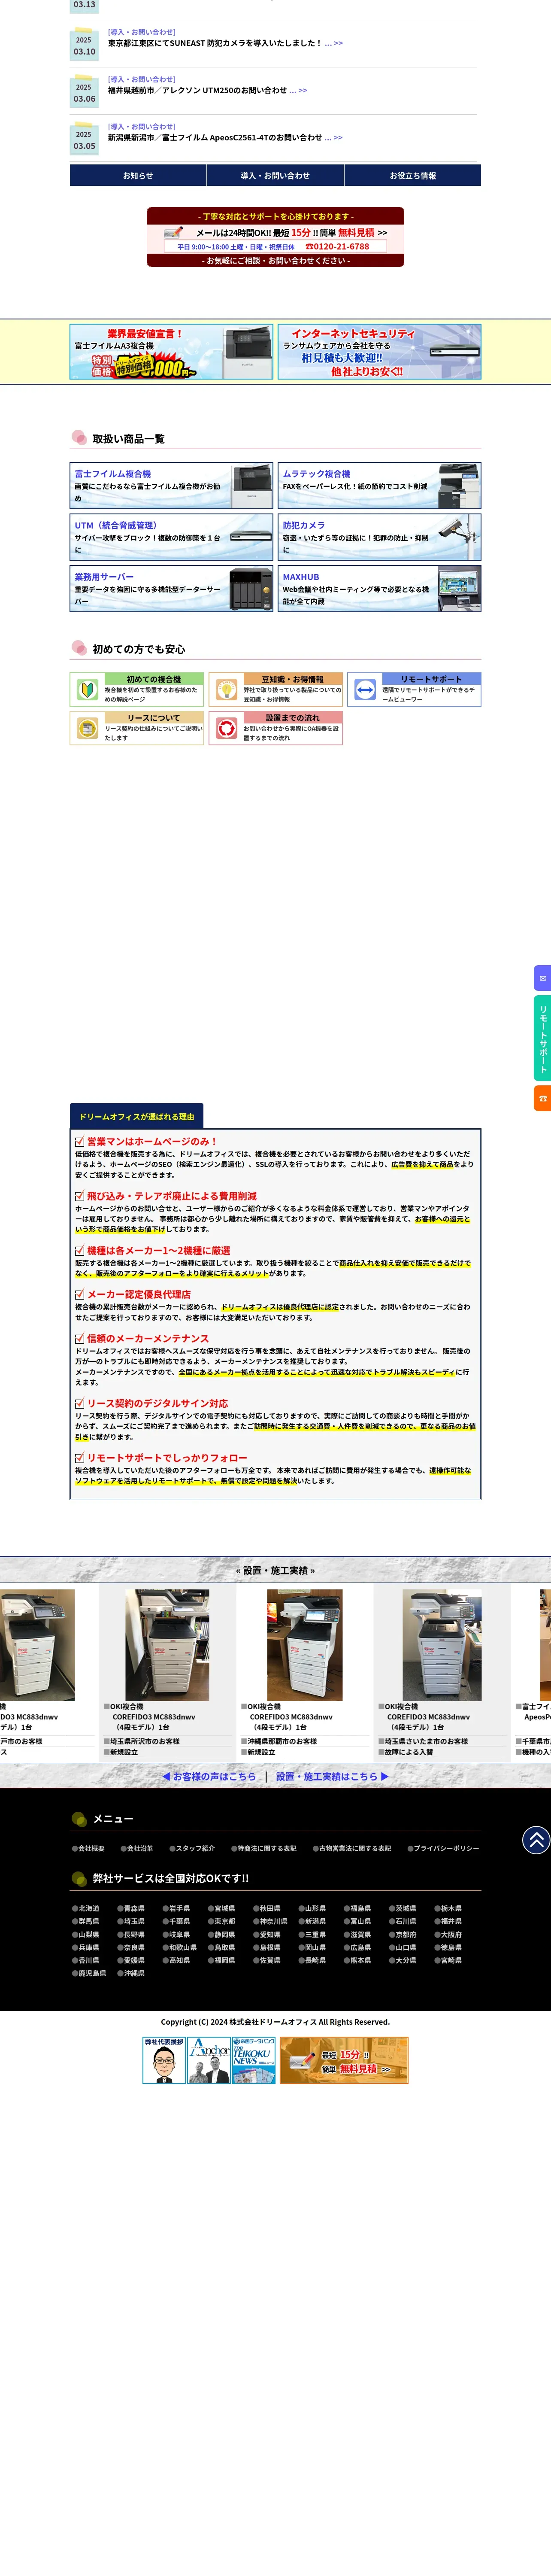Go to お客様の声はこちら

coord(209,1776)
